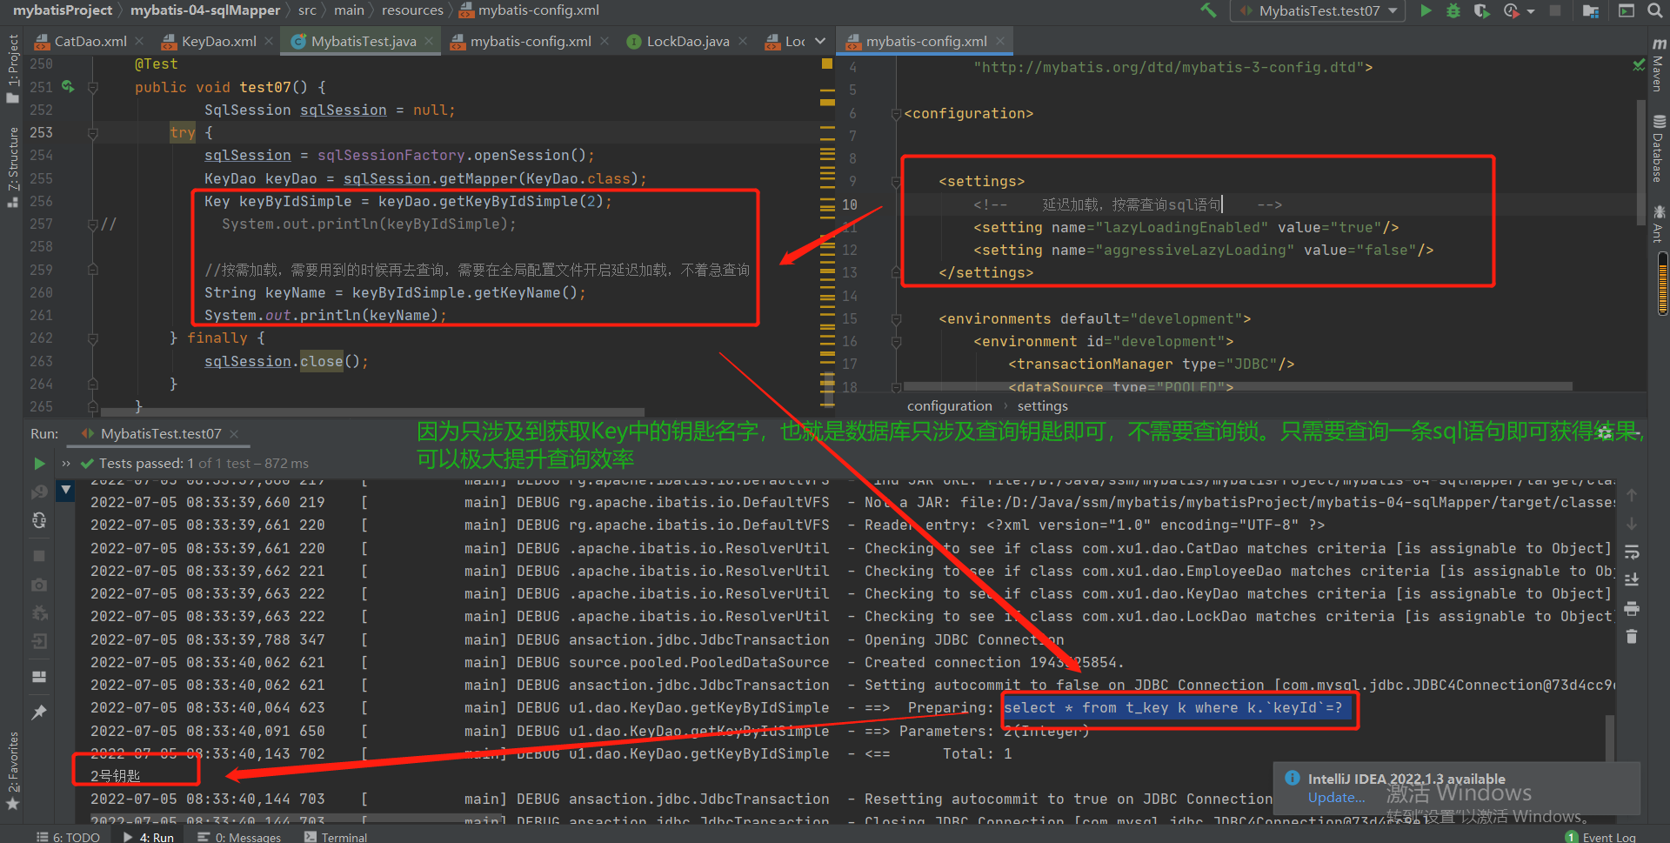Start debugging with the green bug icon
The height and width of the screenshot is (843, 1670).
pos(1453,10)
